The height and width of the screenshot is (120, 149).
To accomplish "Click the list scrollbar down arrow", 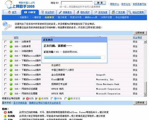I will click(x=145, y=95).
